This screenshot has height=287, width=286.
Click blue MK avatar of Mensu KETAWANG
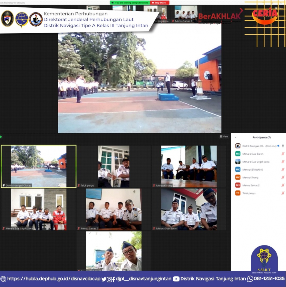(238, 169)
